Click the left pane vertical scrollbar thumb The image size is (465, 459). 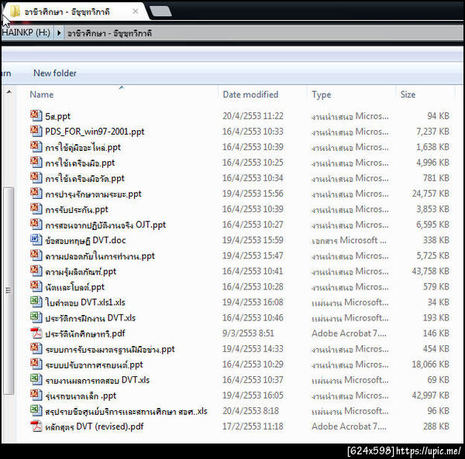pos(9,291)
